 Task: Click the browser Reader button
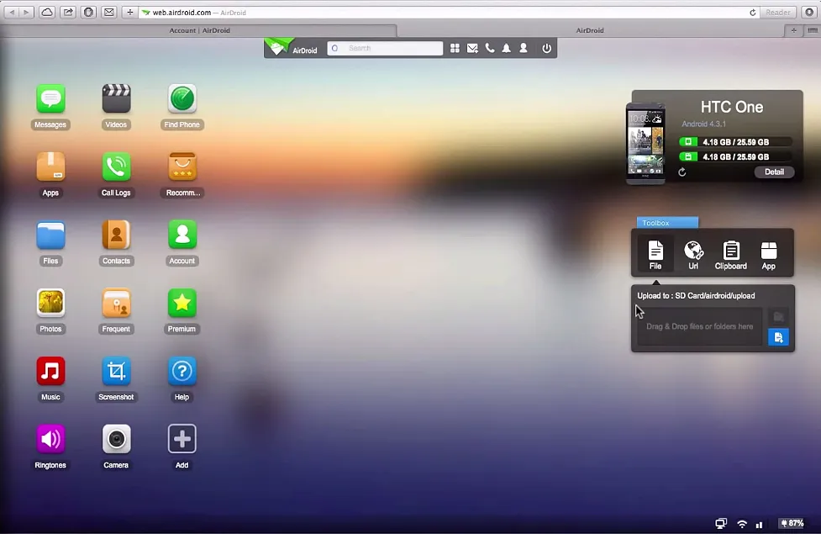(x=777, y=13)
